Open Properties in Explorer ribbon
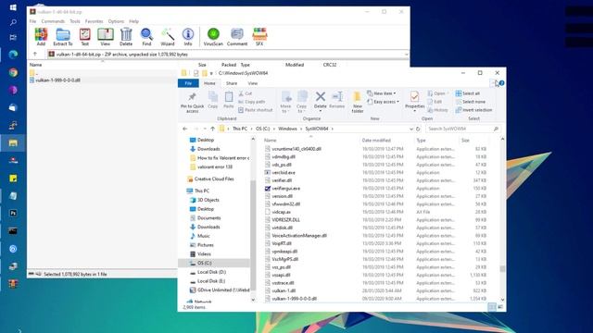Viewport: 593px width, 333px height. click(x=414, y=101)
